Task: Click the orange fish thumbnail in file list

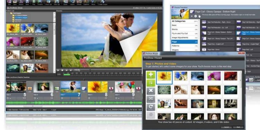Action: [42, 55]
